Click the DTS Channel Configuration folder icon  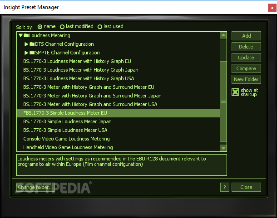pos(32,44)
